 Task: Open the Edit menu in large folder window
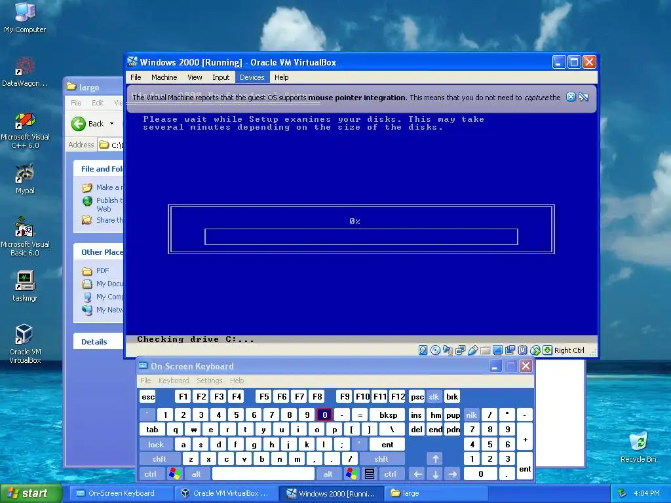(98, 103)
